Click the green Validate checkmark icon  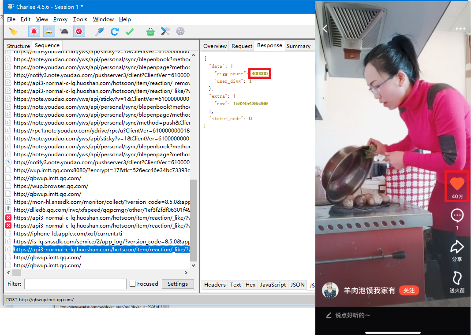point(130,32)
